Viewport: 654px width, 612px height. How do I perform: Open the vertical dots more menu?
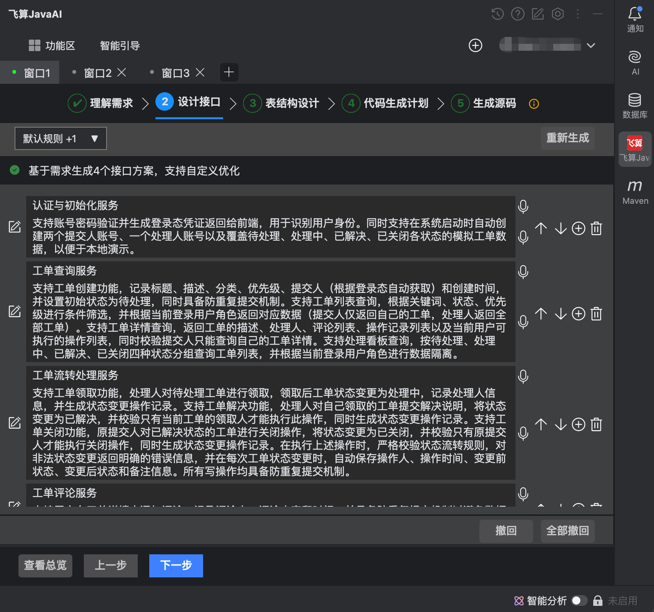tap(578, 14)
